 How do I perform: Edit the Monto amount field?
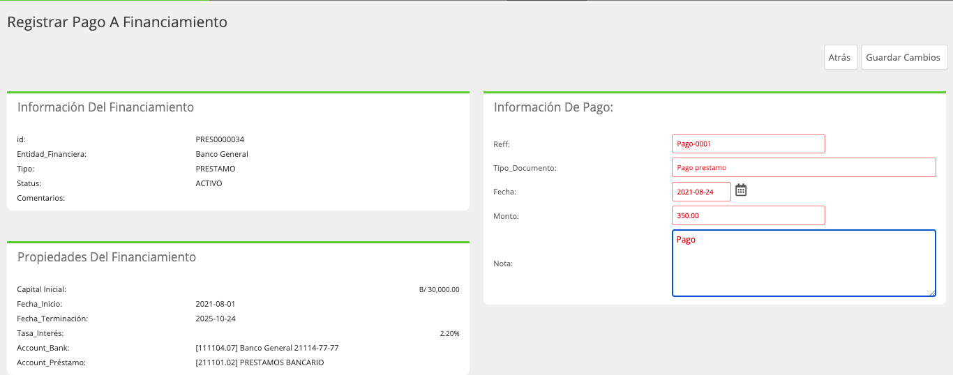[x=749, y=215]
